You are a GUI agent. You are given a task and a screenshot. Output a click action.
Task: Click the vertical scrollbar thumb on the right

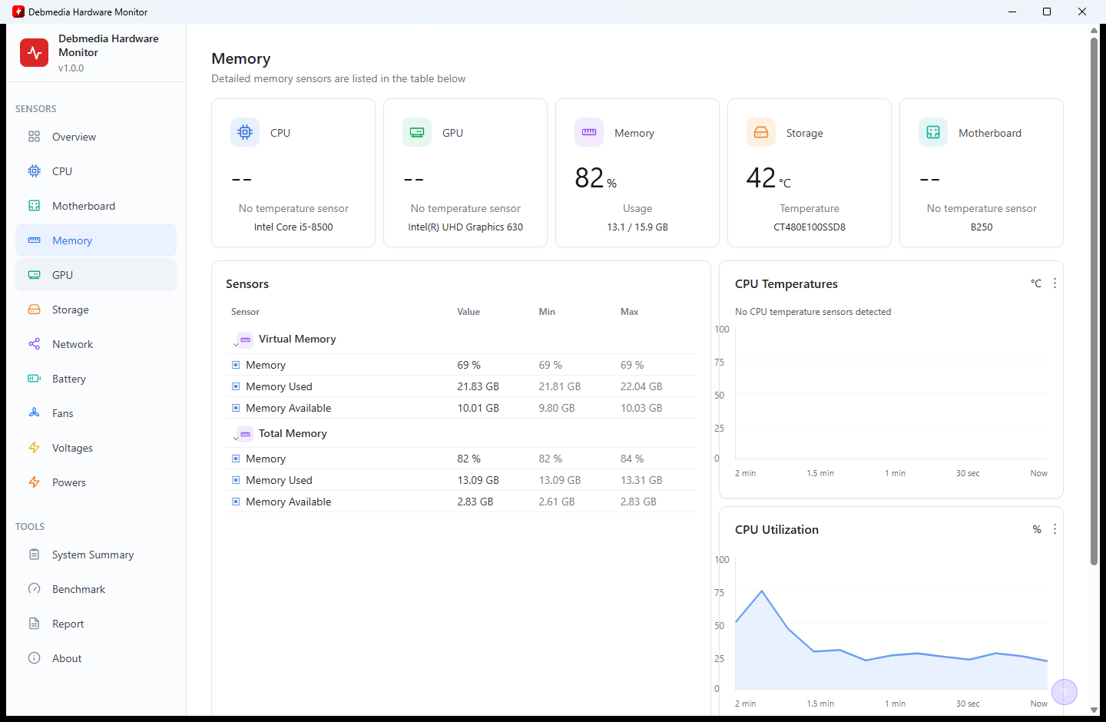(x=1094, y=301)
